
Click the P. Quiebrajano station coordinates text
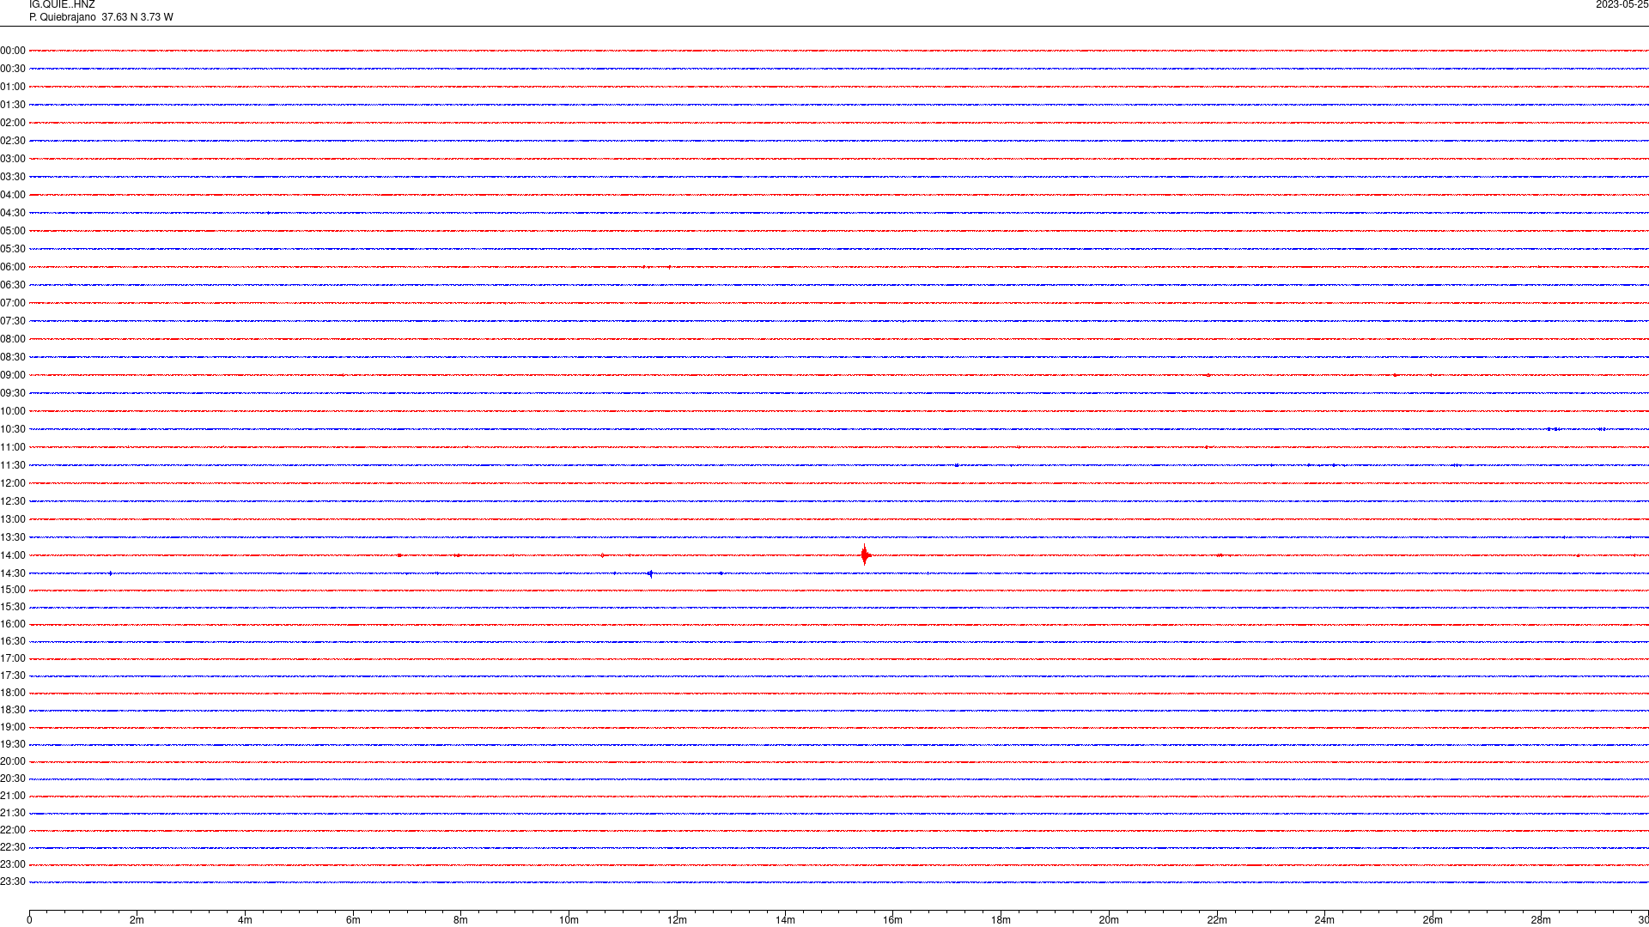(x=101, y=17)
